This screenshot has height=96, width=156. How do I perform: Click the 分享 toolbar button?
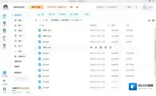tap(52, 14)
